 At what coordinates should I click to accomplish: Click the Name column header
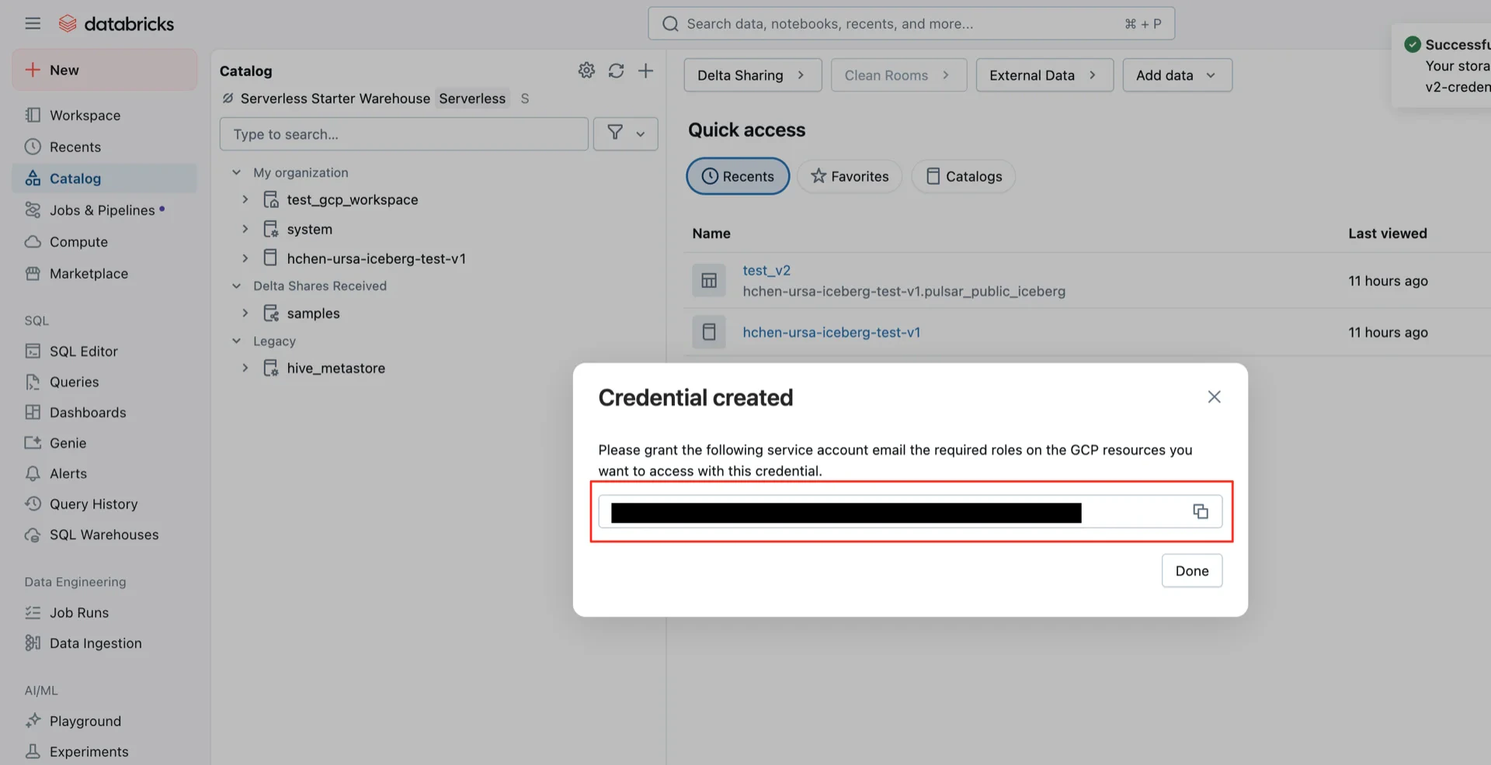(x=711, y=234)
